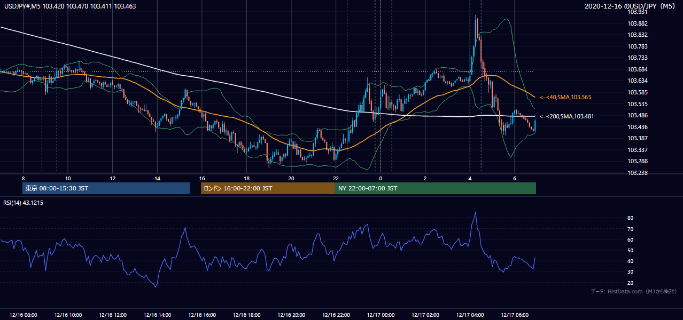Click RSI level 60 on scale
The width and height of the screenshot is (683, 320).
coord(631,239)
